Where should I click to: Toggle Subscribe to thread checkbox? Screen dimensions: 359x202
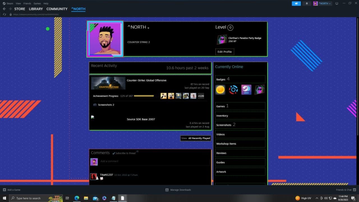click(x=114, y=153)
